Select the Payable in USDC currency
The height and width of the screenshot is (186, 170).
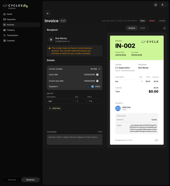pyautogui.click(x=96, y=87)
